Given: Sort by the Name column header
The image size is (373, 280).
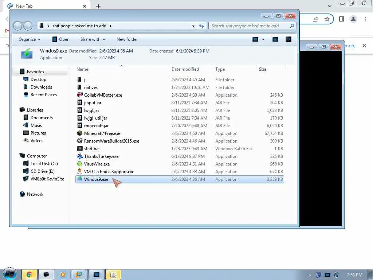Looking at the screenshot, I should pos(122,69).
